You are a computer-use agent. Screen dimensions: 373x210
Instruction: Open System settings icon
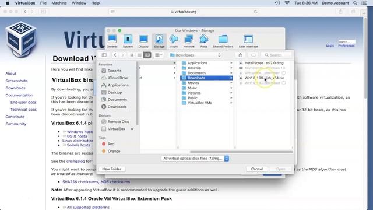(128, 41)
